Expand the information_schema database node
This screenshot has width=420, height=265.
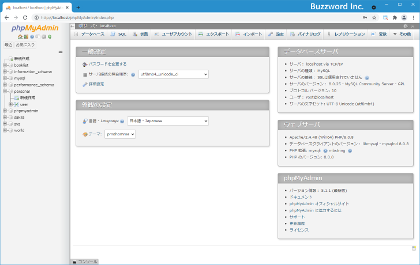pyautogui.click(x=5, y=71)
